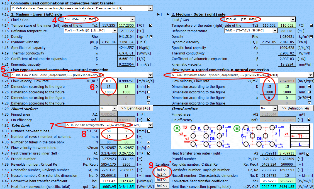Click the left Finned surface Definition [4a] button
The height and width of the screenshot is (189, 314).
pyautogui.click(x=135, y=108)
